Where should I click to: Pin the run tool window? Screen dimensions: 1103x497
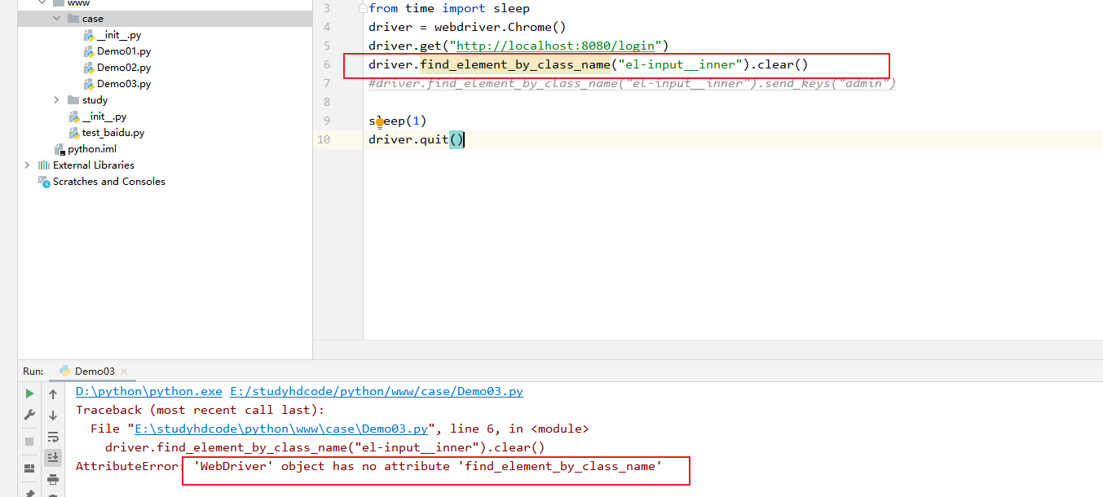point(29,493)
